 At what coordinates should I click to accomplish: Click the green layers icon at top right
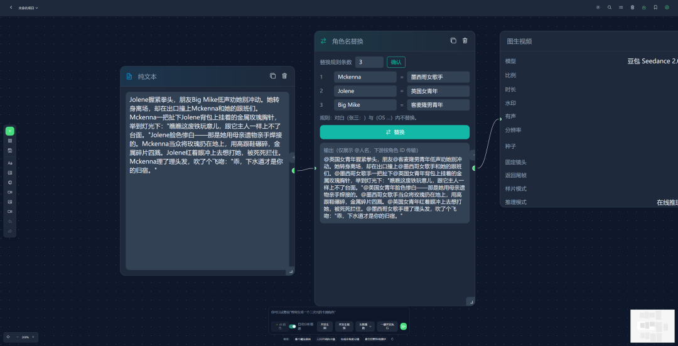(x=667, y=8)
